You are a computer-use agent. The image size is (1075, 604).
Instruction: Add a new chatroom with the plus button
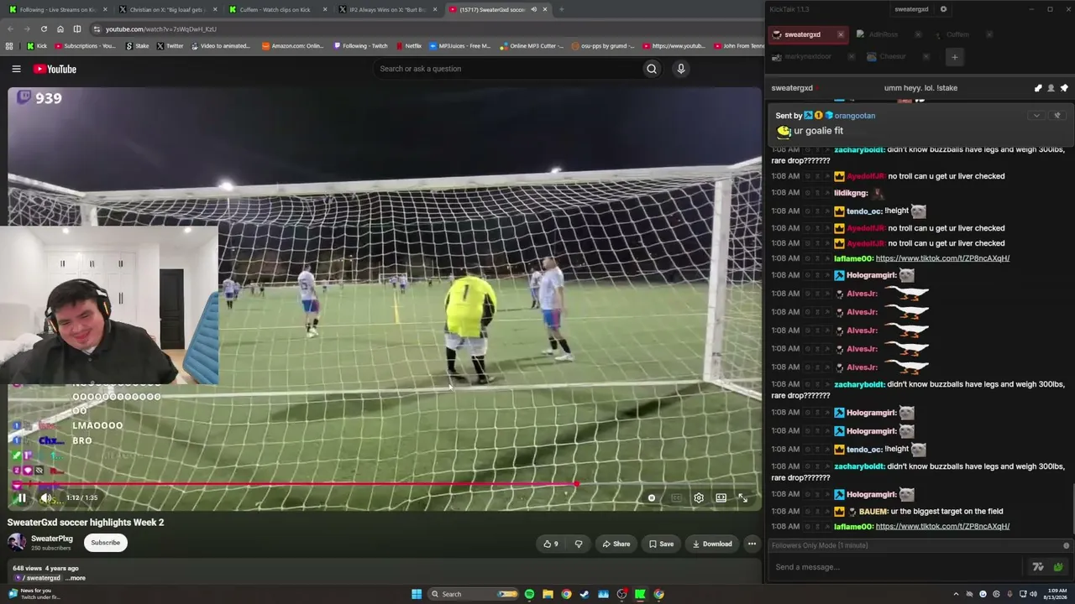[954, 57]
